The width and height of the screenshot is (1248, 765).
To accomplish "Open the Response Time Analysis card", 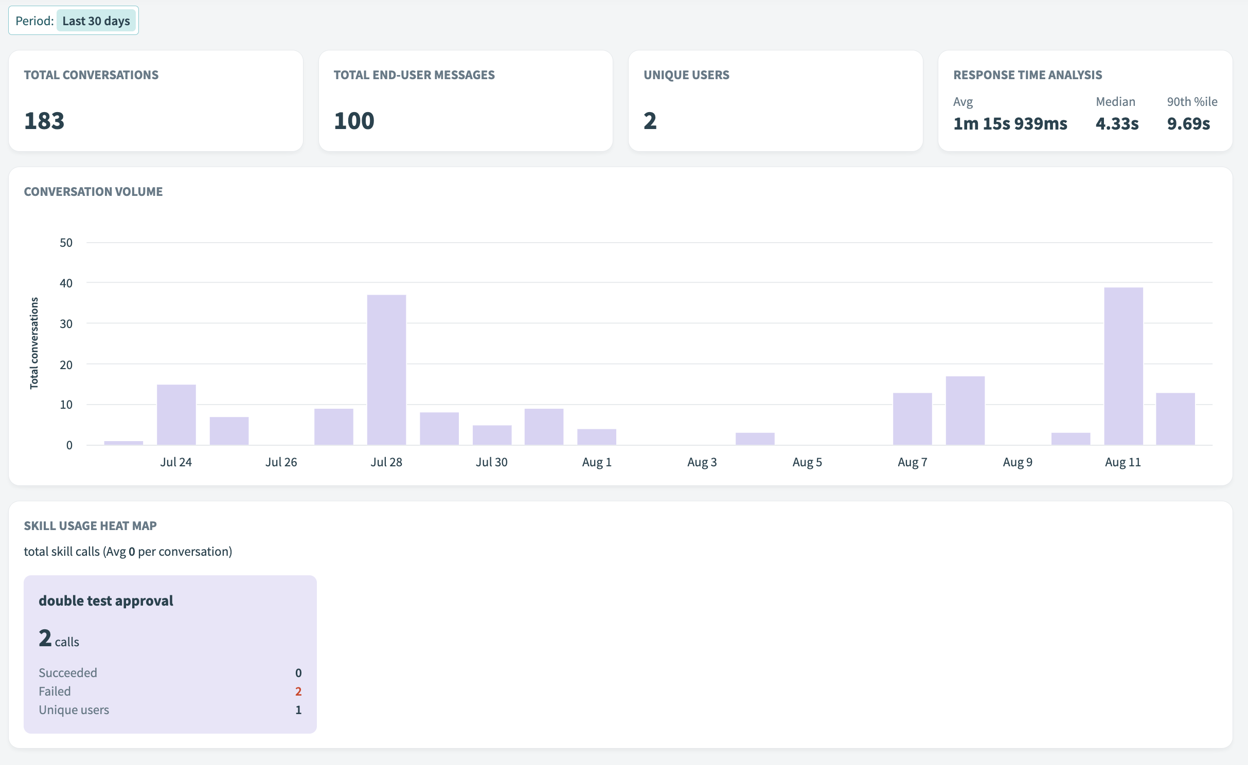I will pyautogui.click(x=1085, y=100).
